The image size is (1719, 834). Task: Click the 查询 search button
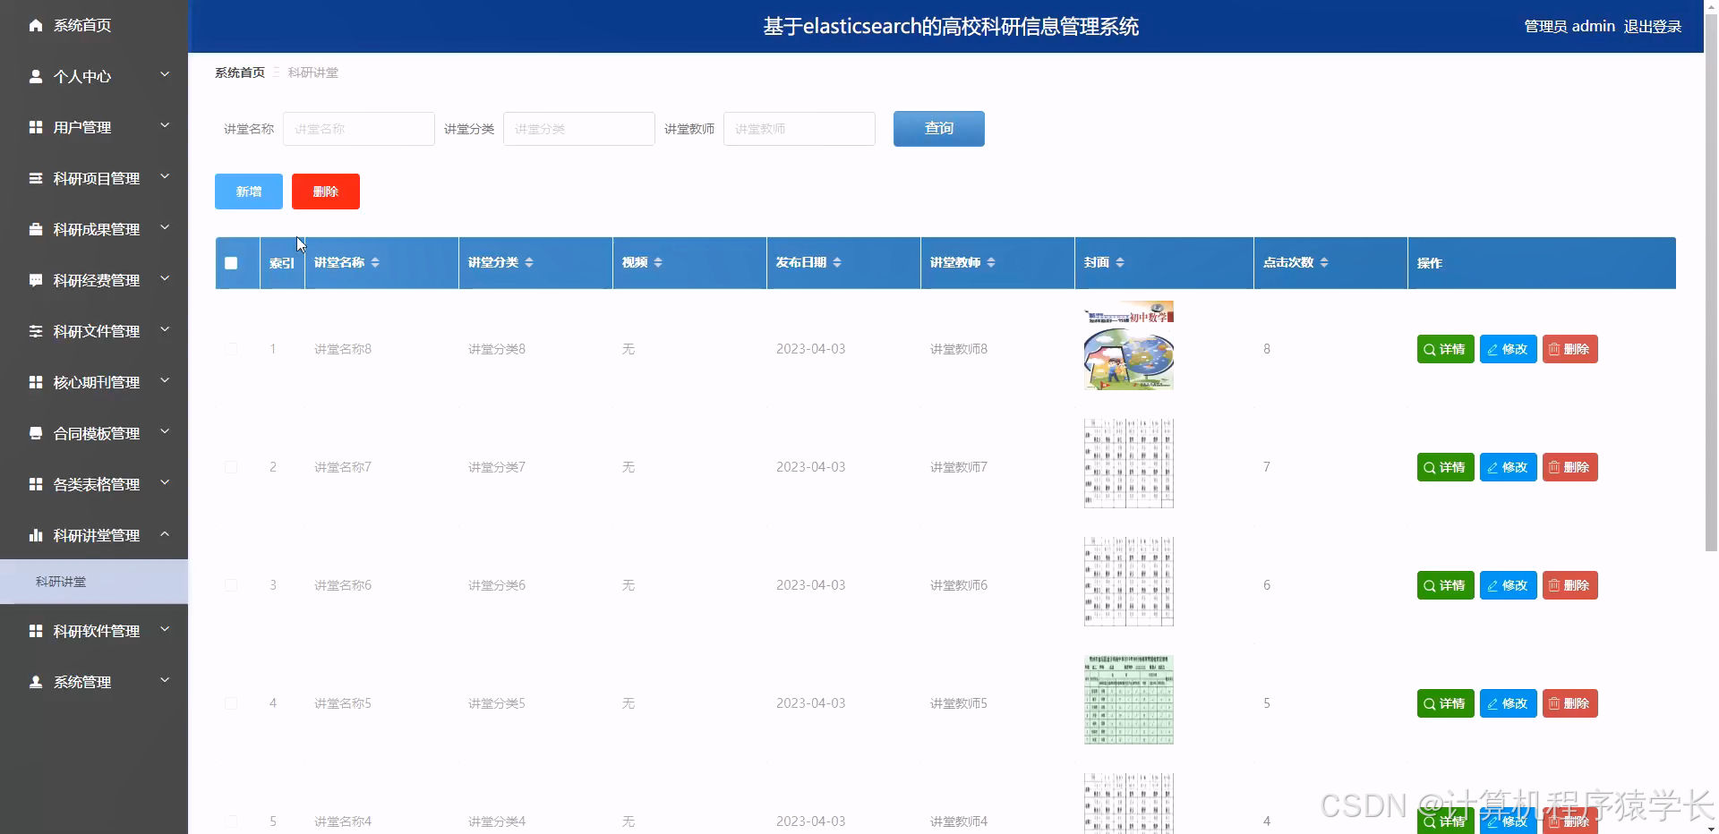(939, 129)
